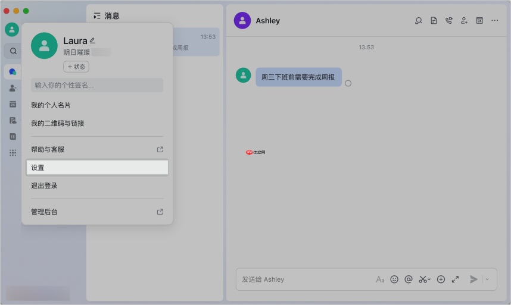Click Laura's large avatar in the popup
The width and height of the screenshot is (511, 305).
(x=44, y=46)
